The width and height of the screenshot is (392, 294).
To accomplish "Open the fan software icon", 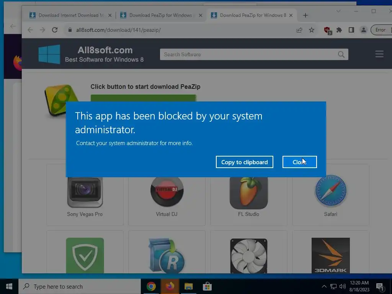I will click(x=249, y=256).
